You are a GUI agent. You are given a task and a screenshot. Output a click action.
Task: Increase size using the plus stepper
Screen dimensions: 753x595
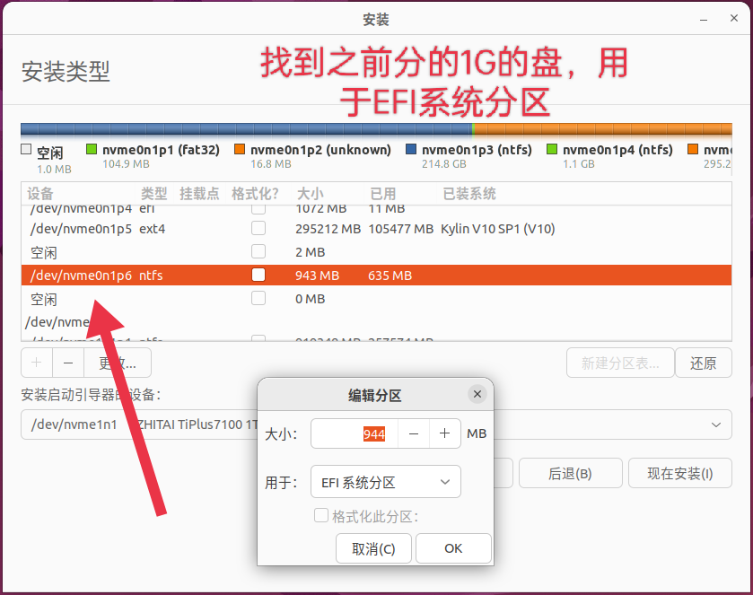point(444,433)
